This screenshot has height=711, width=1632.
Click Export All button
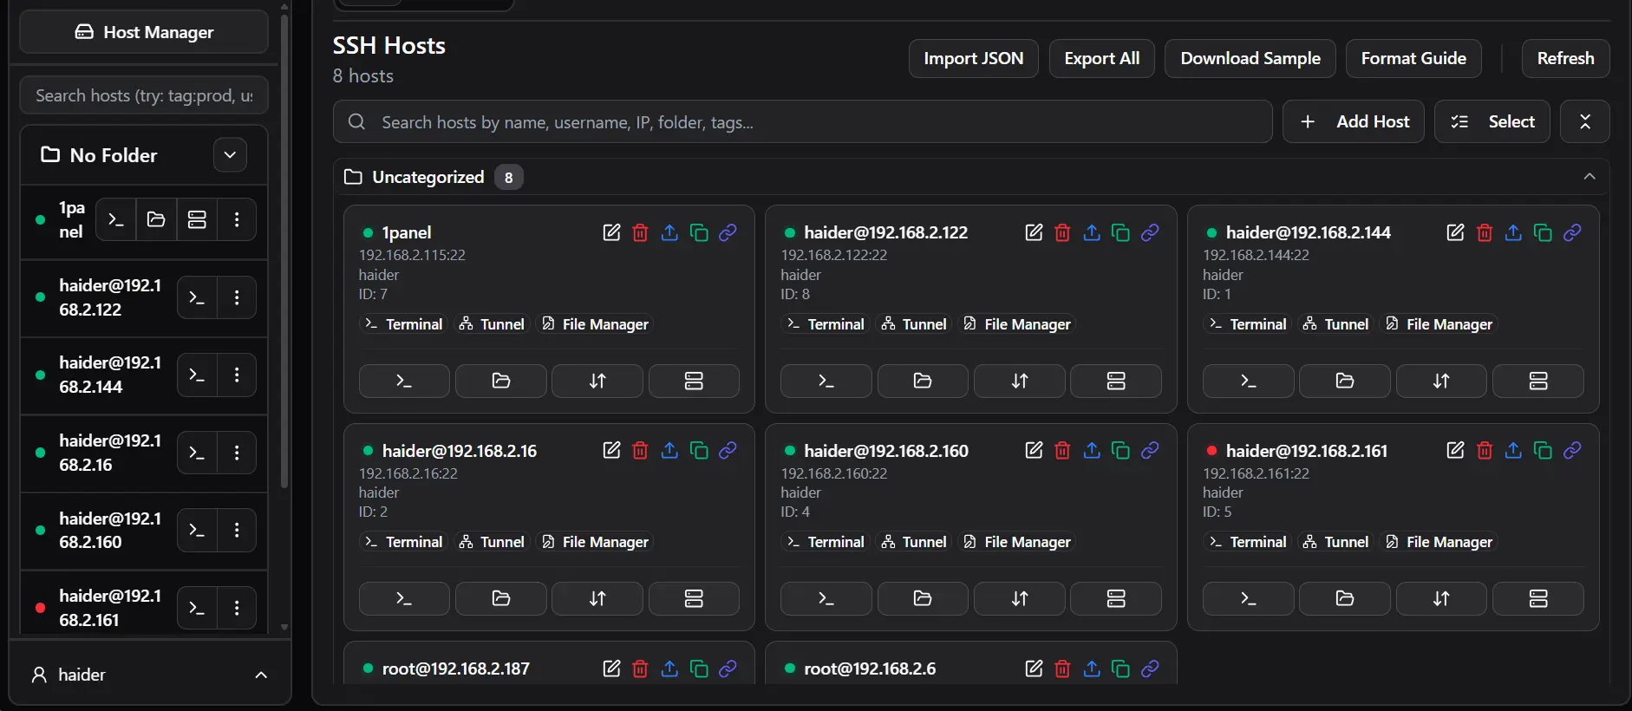pos(1102,58)
